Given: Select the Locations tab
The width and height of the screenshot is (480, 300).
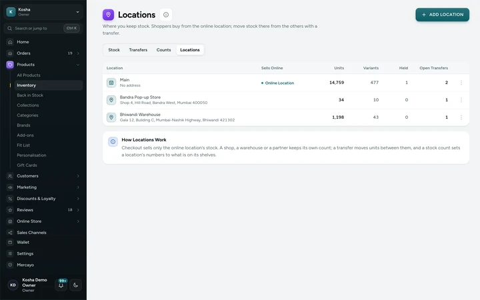Looking at the screenshot, I should click(190, 50).
